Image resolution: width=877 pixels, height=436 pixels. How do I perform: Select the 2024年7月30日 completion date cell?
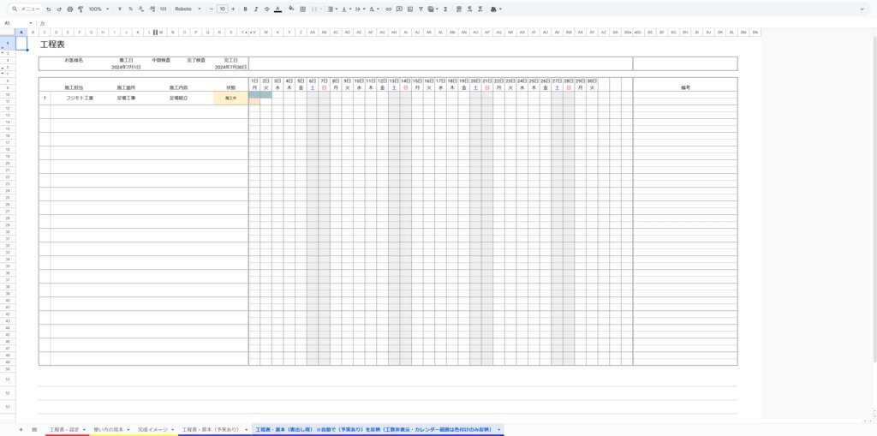point(230,67)
